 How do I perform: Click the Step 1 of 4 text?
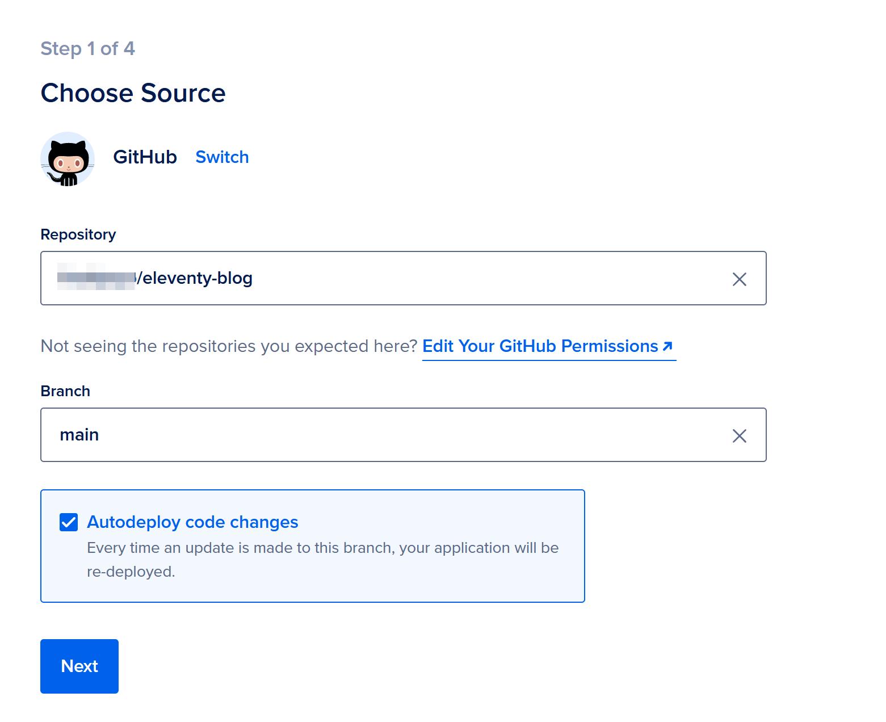tap(87, 49)
